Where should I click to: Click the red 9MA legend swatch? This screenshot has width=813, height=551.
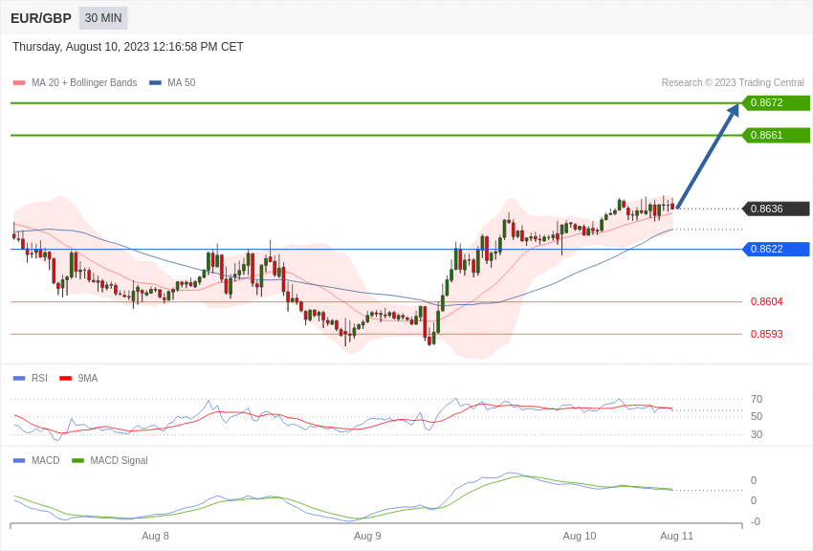click(65, 379)
